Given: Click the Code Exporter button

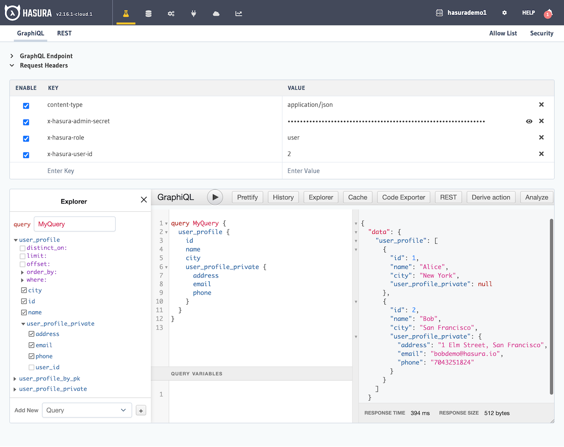Looking at the screenshot, I should click(403, 197).
